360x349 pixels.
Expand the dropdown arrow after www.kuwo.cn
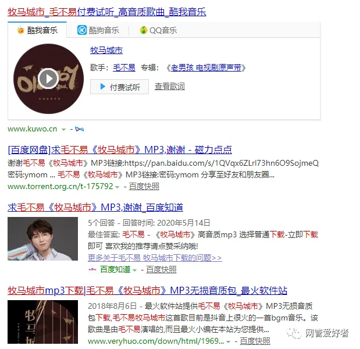click(x=63, y=130)
